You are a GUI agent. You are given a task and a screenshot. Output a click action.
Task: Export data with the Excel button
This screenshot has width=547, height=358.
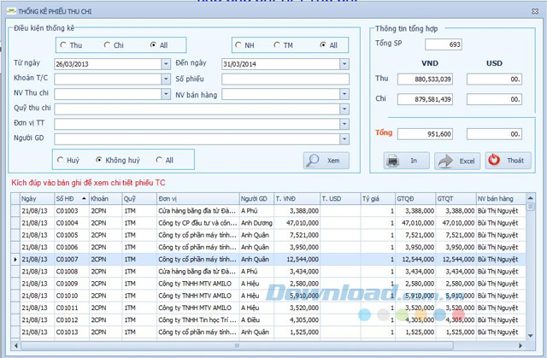point(457,160)
